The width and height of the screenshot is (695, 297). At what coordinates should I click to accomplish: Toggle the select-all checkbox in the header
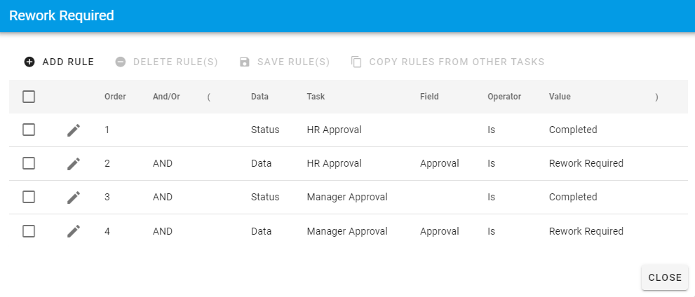[29, 97]
